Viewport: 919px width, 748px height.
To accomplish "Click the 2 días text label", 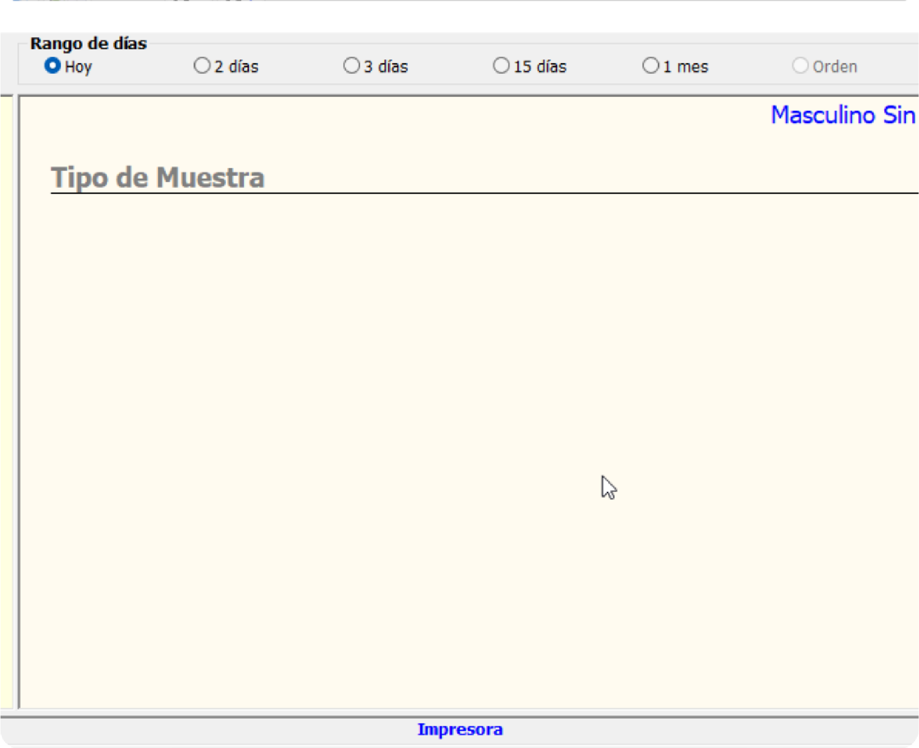I will coord(237,67).
